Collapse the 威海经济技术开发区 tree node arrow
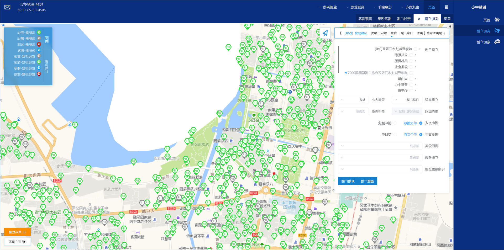 [420, 49]
